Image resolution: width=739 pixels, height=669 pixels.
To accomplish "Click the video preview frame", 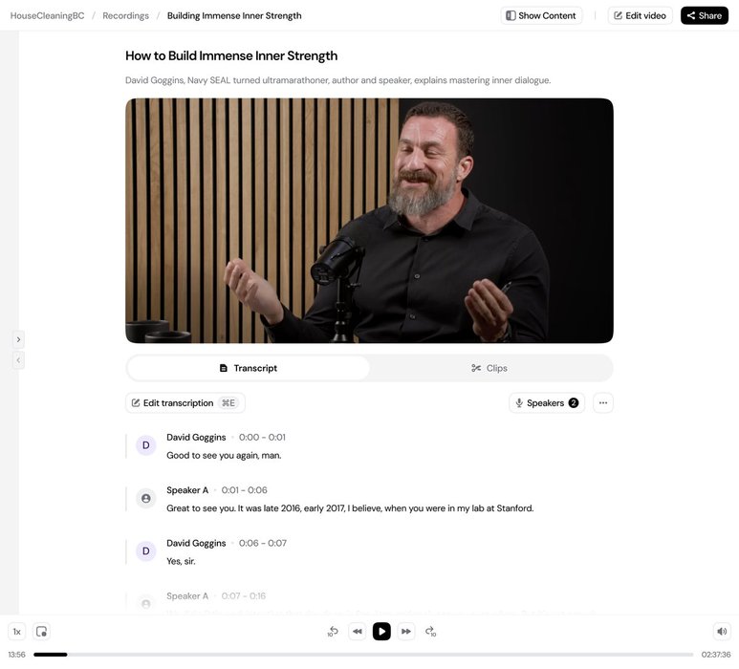I will pyautogui.click(x=369, y=221).
